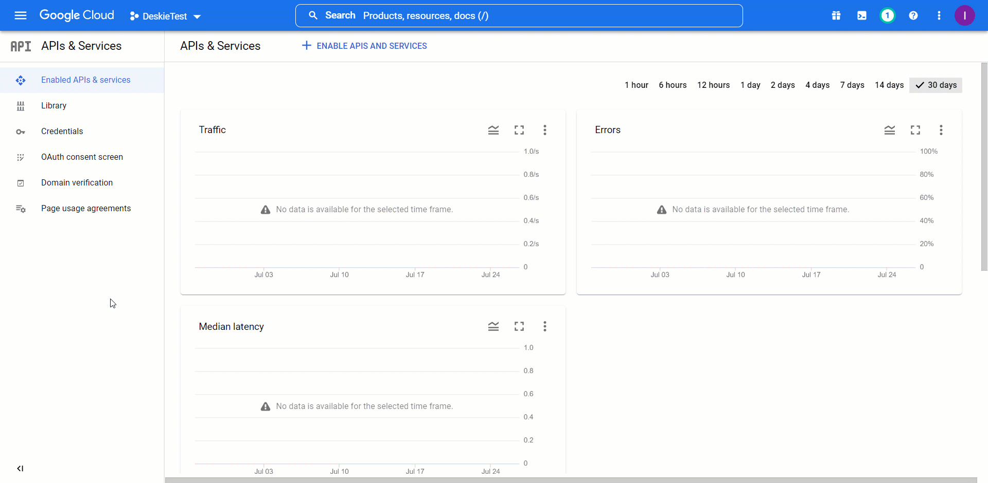The image size is (988, 483).
Task: Click the Errors chart title
Action: (x=608, y=130)
